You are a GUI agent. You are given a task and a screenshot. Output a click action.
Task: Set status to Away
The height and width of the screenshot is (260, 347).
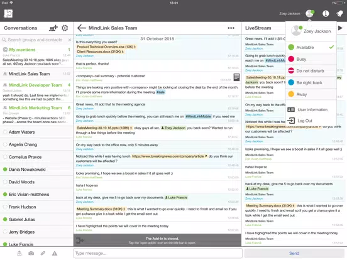[311, 94]
